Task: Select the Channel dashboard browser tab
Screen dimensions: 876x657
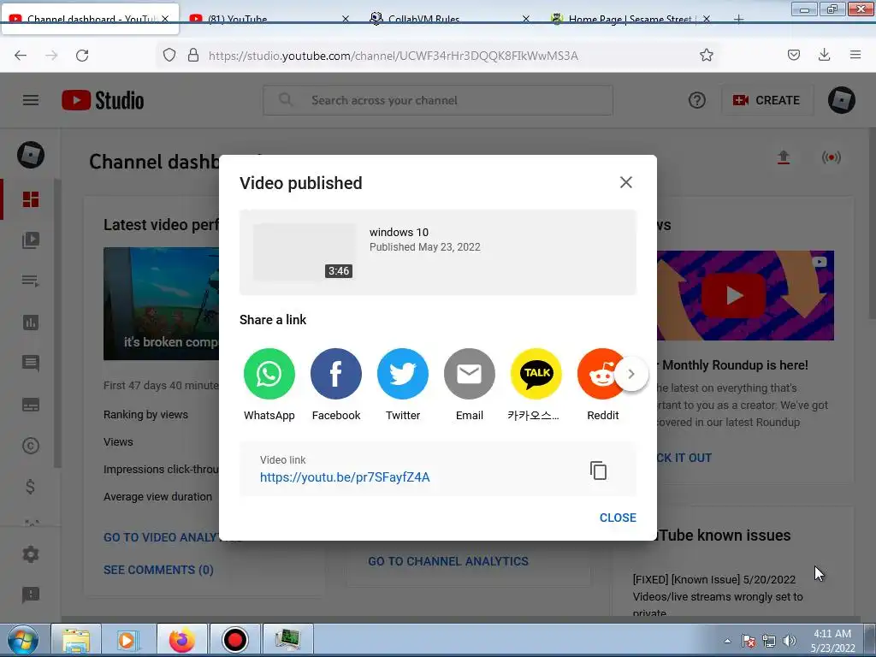Action: point(89,19)
